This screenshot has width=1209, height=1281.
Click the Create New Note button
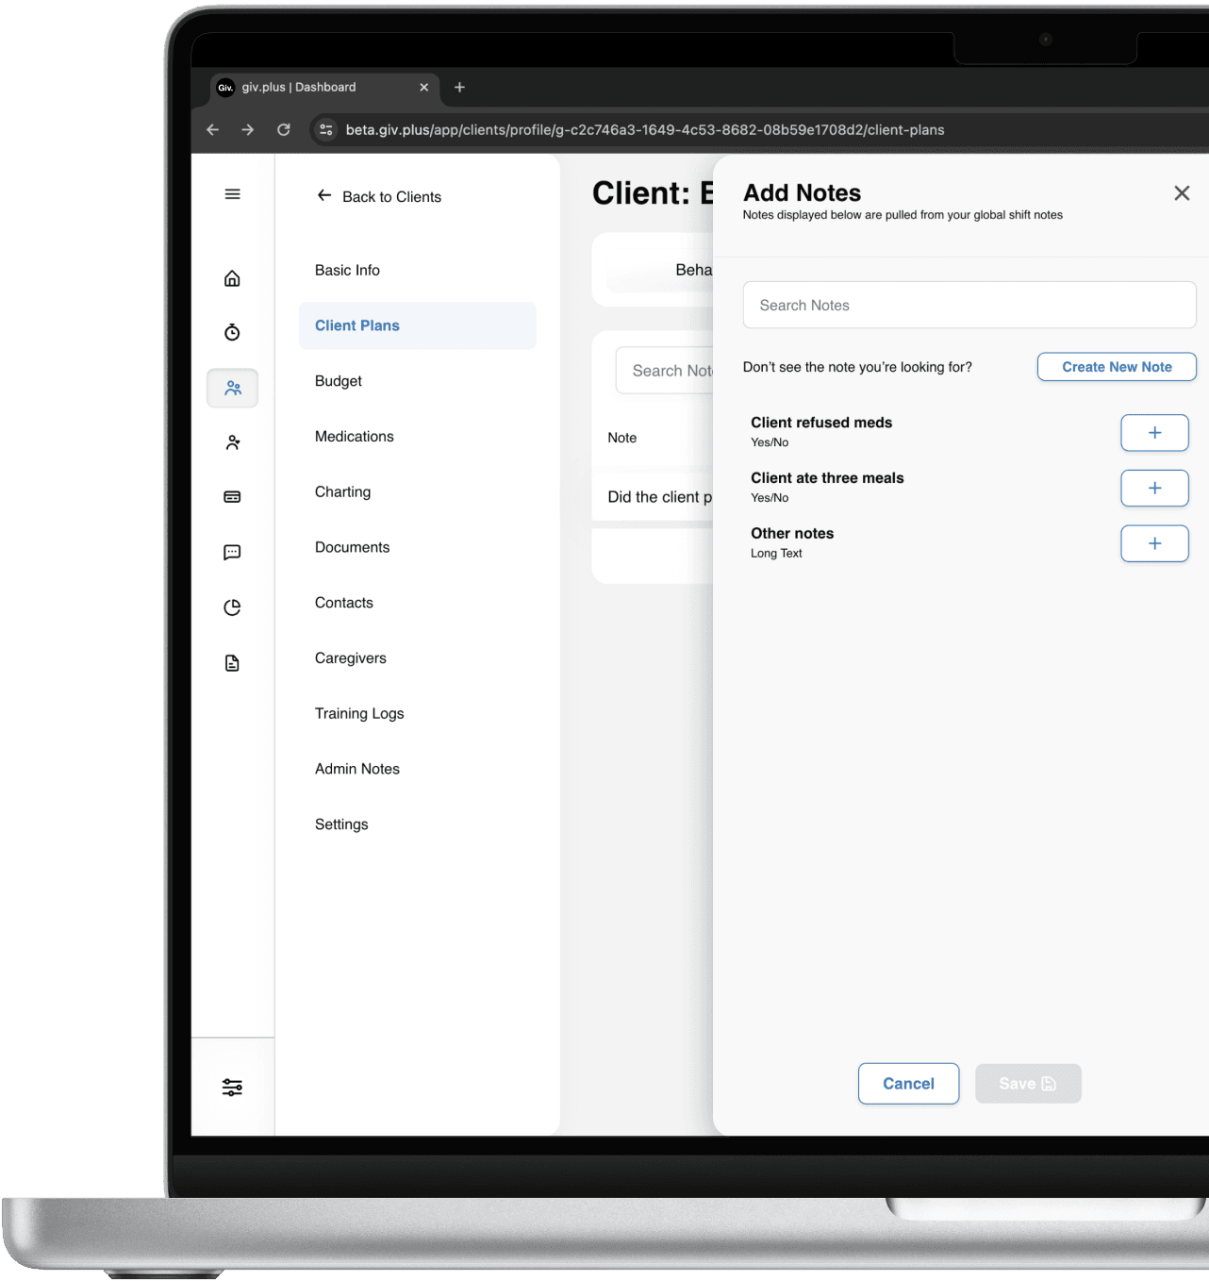coord(1117,367)
